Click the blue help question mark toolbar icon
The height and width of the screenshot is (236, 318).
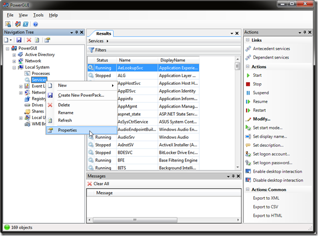tap(35, 24)
